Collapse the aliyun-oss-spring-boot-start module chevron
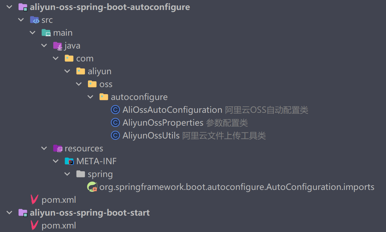 (9, 213)
